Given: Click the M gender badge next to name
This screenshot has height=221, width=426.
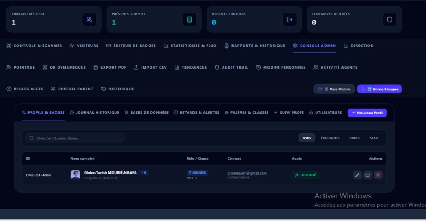Looking at the screenshot, I should [x=143, y=172].
